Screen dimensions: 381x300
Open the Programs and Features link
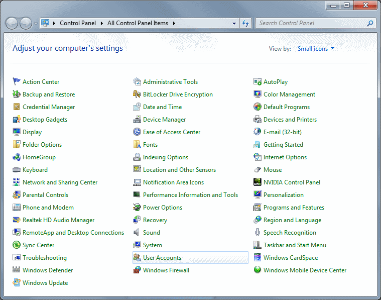[294, 208]
